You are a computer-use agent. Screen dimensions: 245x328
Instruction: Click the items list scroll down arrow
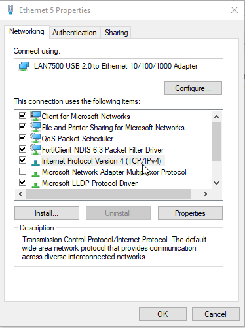[216, 183]
